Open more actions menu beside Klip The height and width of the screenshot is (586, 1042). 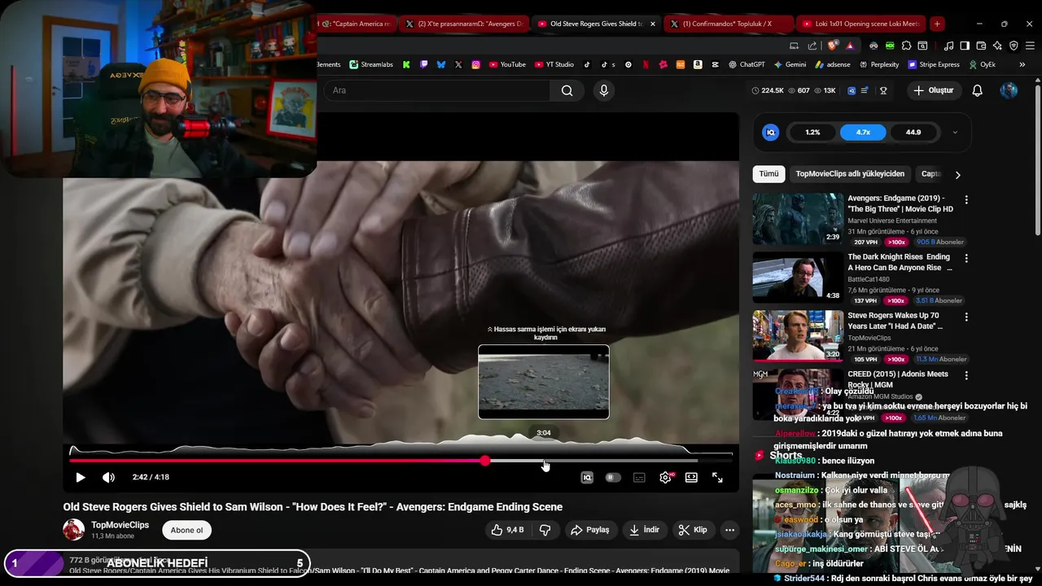tap(730, 530)
